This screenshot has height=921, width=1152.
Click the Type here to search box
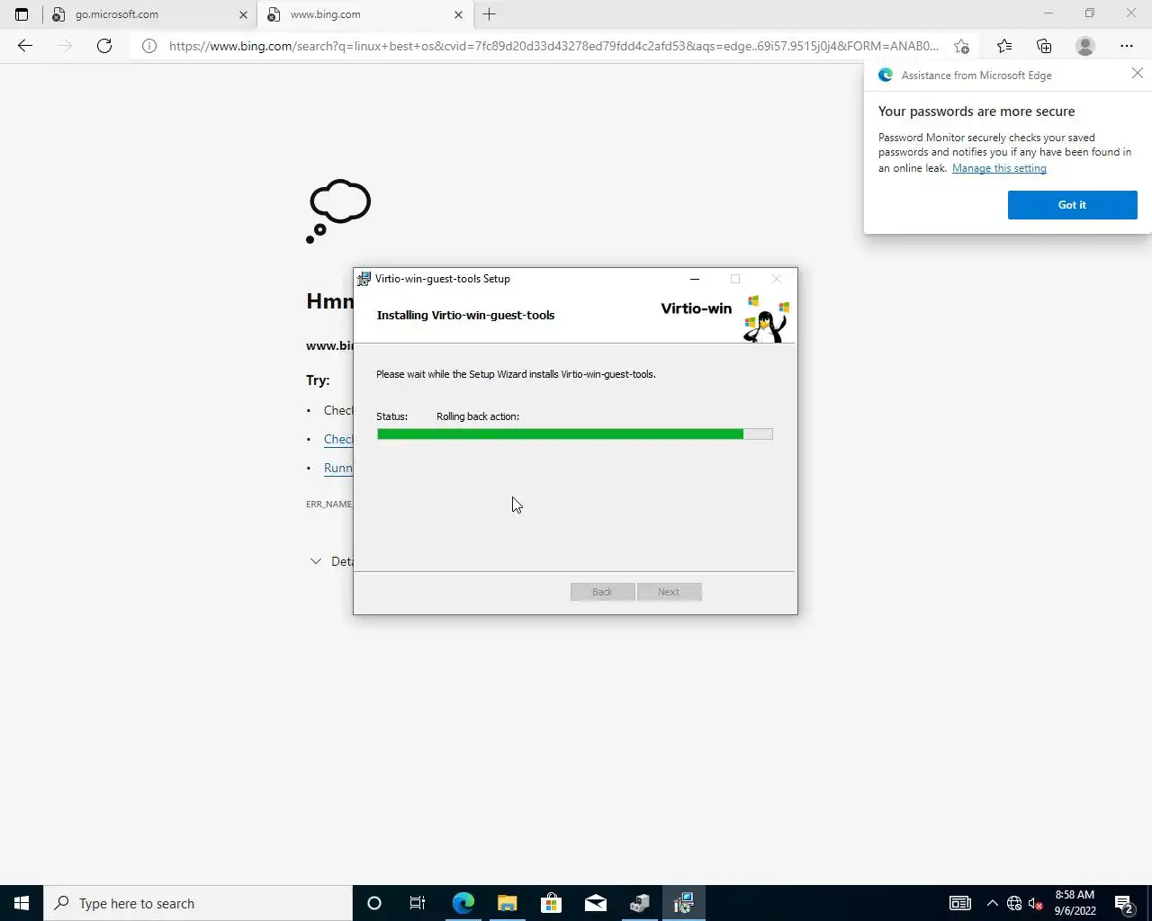pyautogui.click(x=198, y=903)
